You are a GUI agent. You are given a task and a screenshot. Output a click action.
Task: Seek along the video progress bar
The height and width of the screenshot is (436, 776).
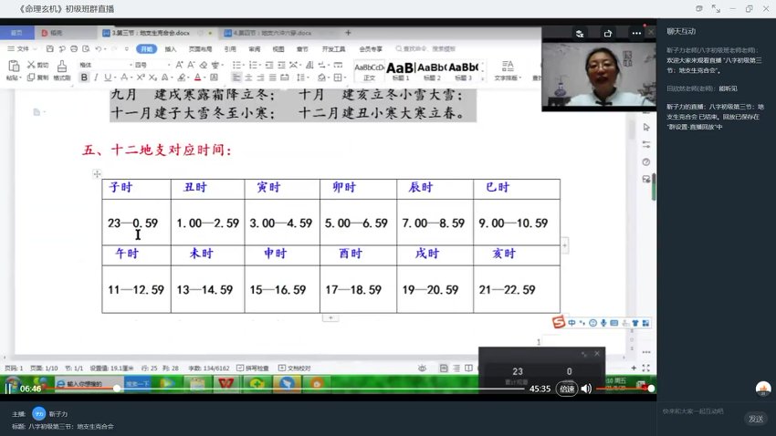(x=285, y=389)
